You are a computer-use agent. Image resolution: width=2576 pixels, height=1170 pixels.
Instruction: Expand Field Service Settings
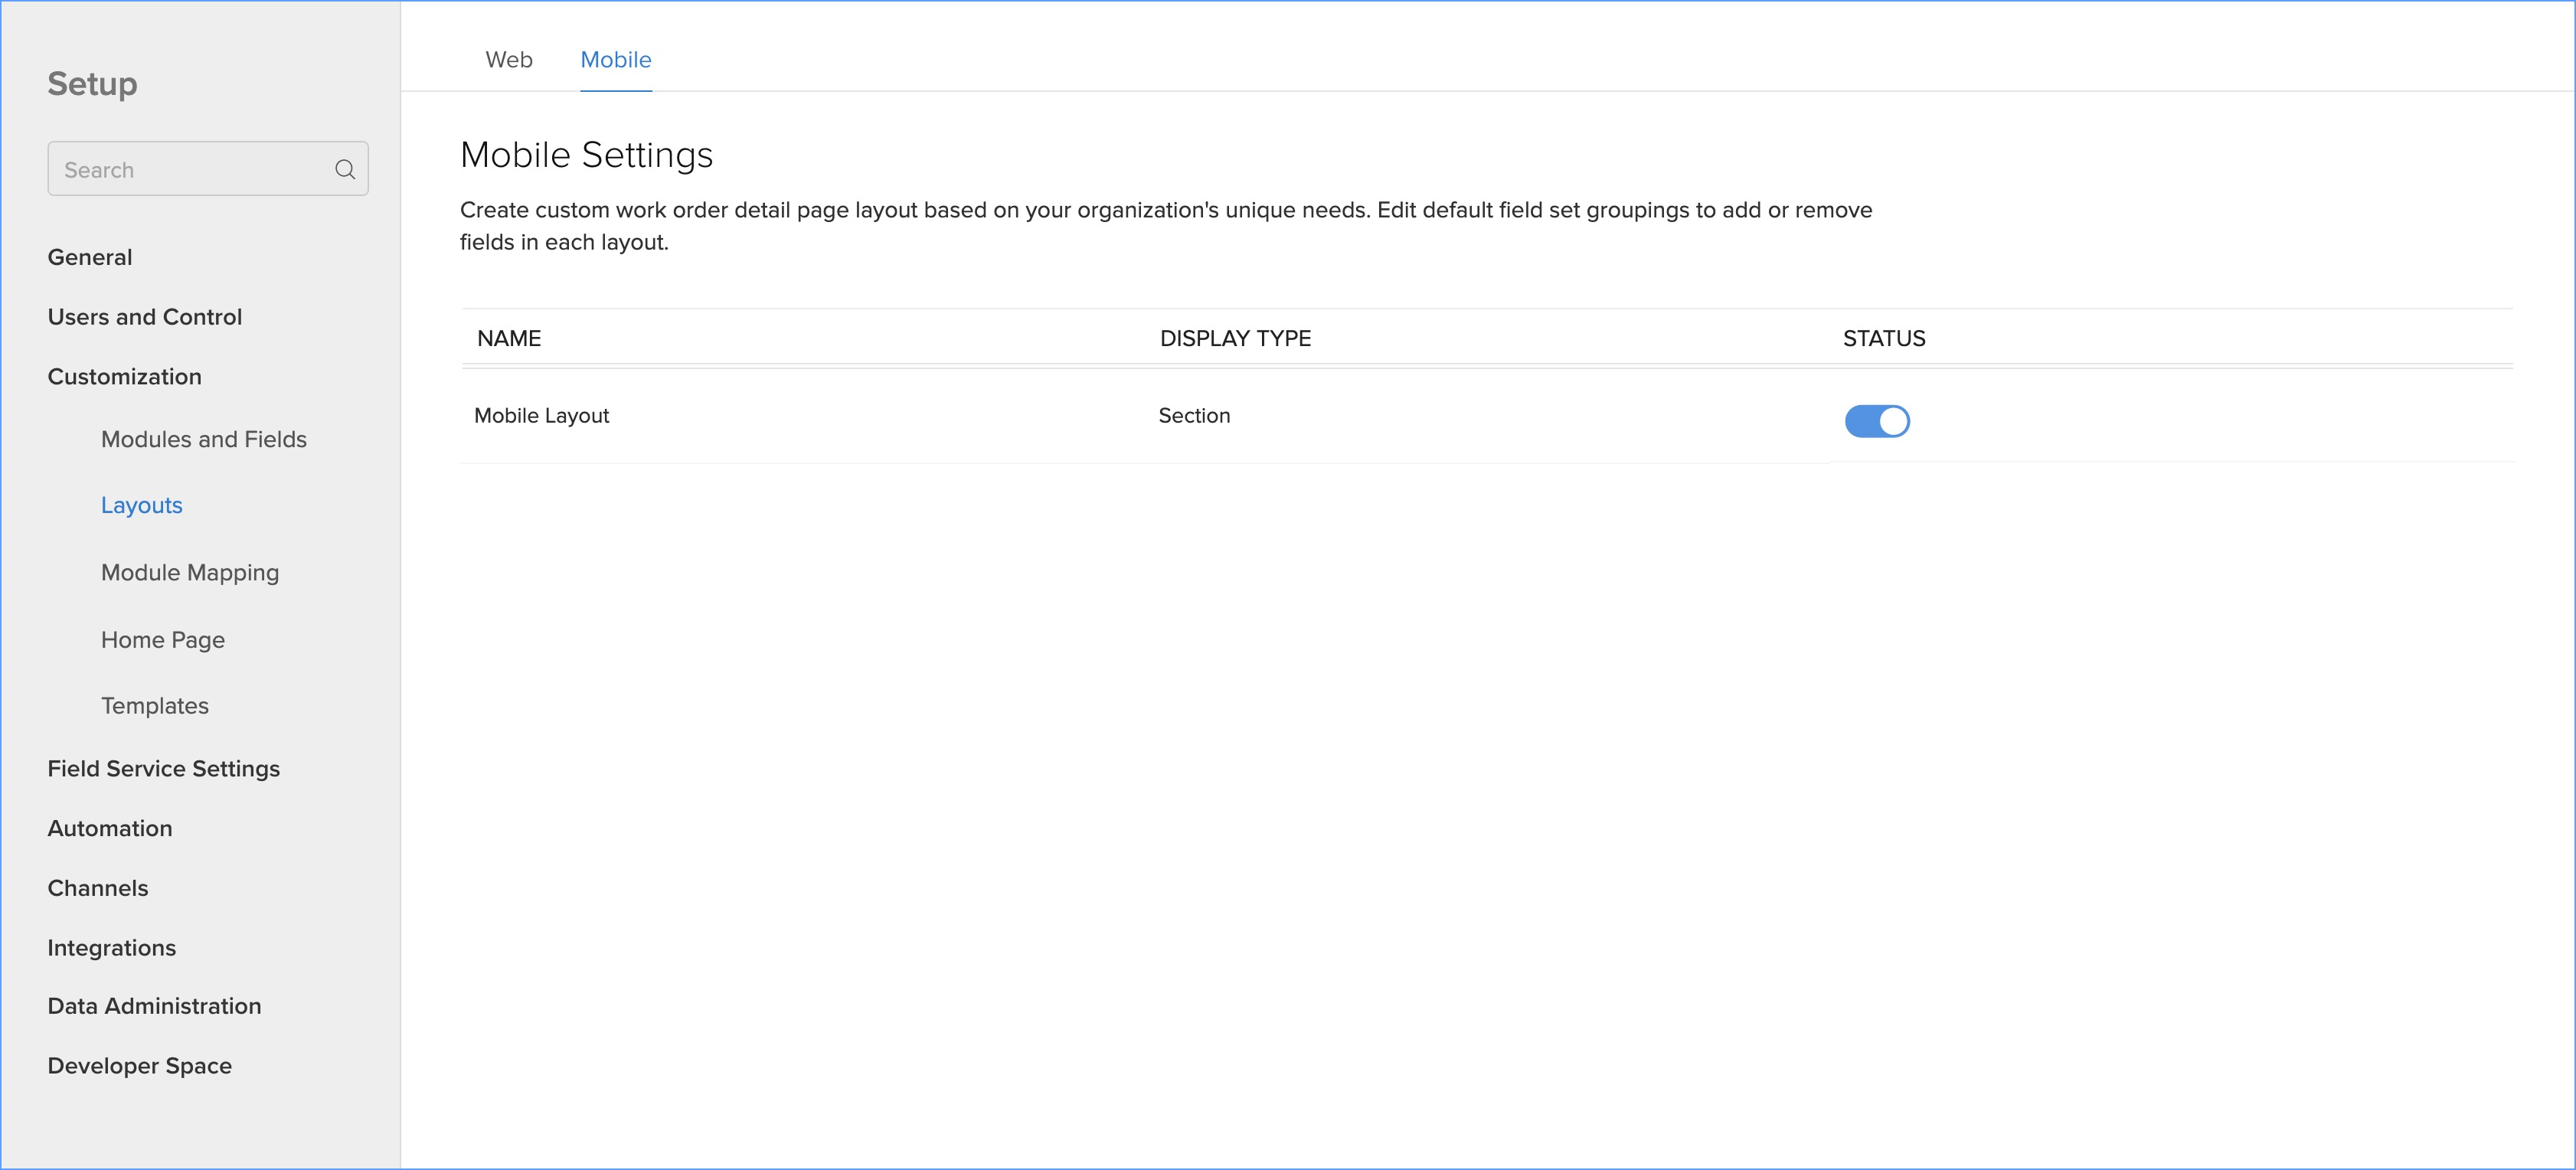tap(164, 768)
